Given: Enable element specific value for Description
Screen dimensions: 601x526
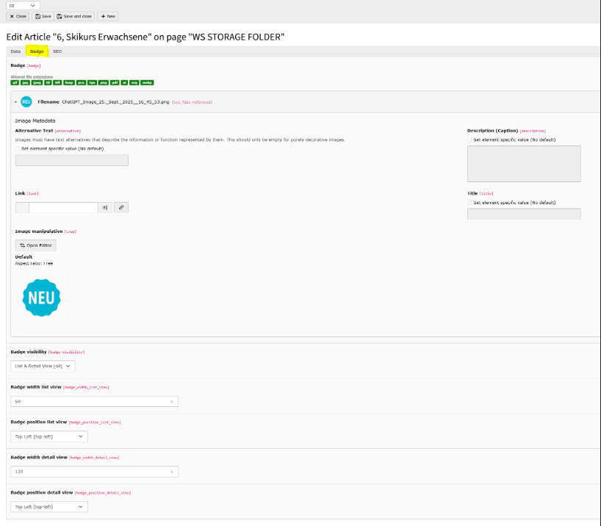Looking at the screenshot, I should [470, 139].
